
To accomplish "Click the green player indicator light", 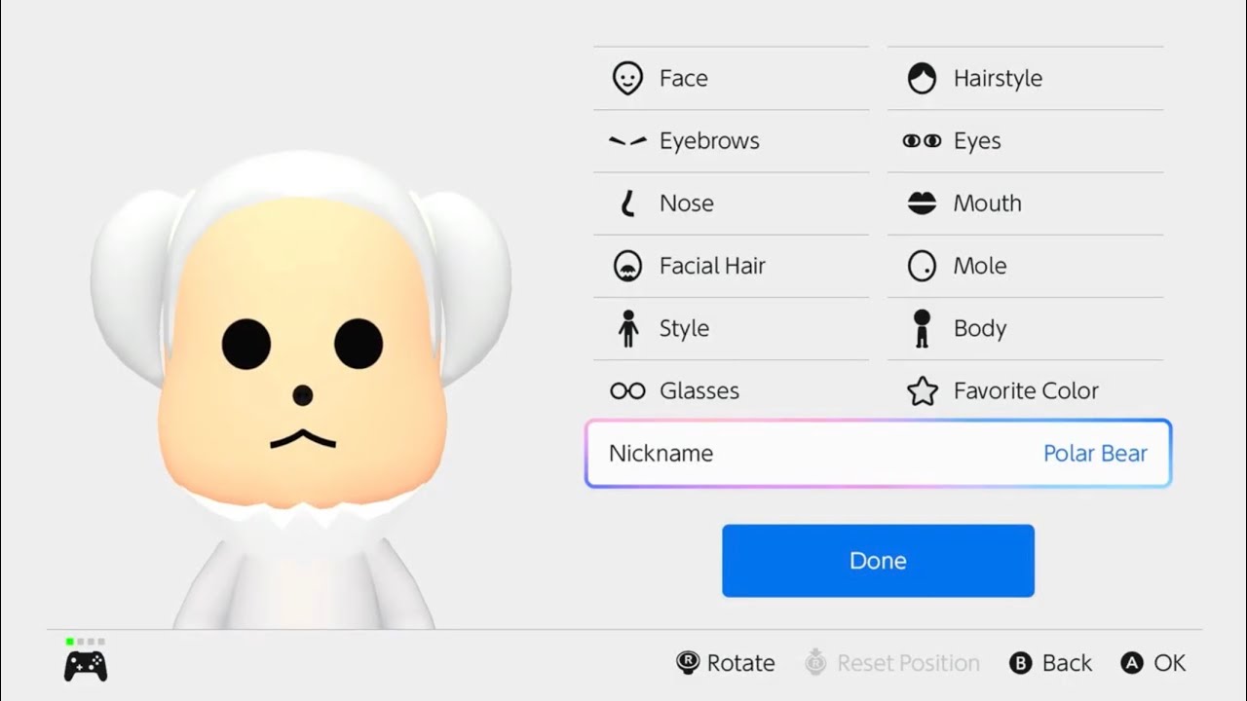I will tap(70, 642).
